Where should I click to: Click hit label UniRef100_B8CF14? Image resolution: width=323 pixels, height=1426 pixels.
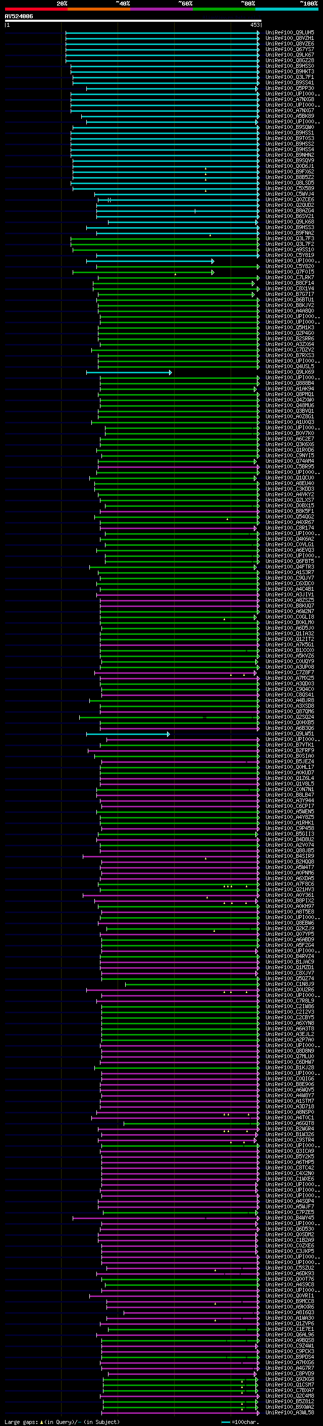[x=290, y=283]
